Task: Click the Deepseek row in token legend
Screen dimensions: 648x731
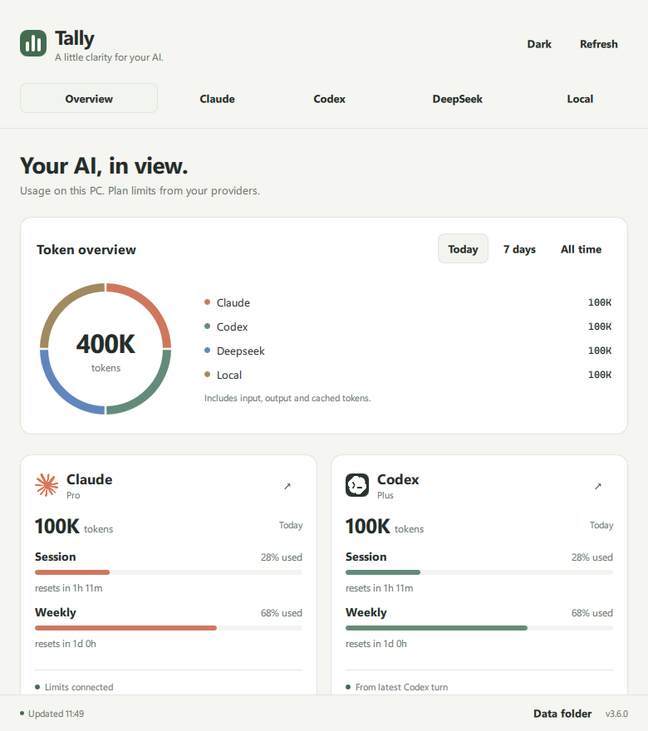Action: [x=408, y=351]
